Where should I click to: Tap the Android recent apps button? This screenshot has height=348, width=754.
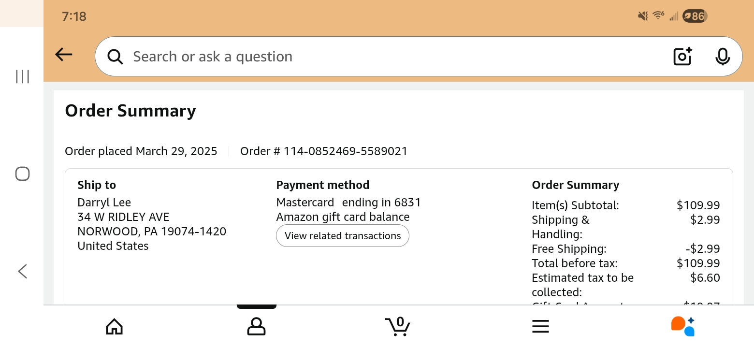23,76
